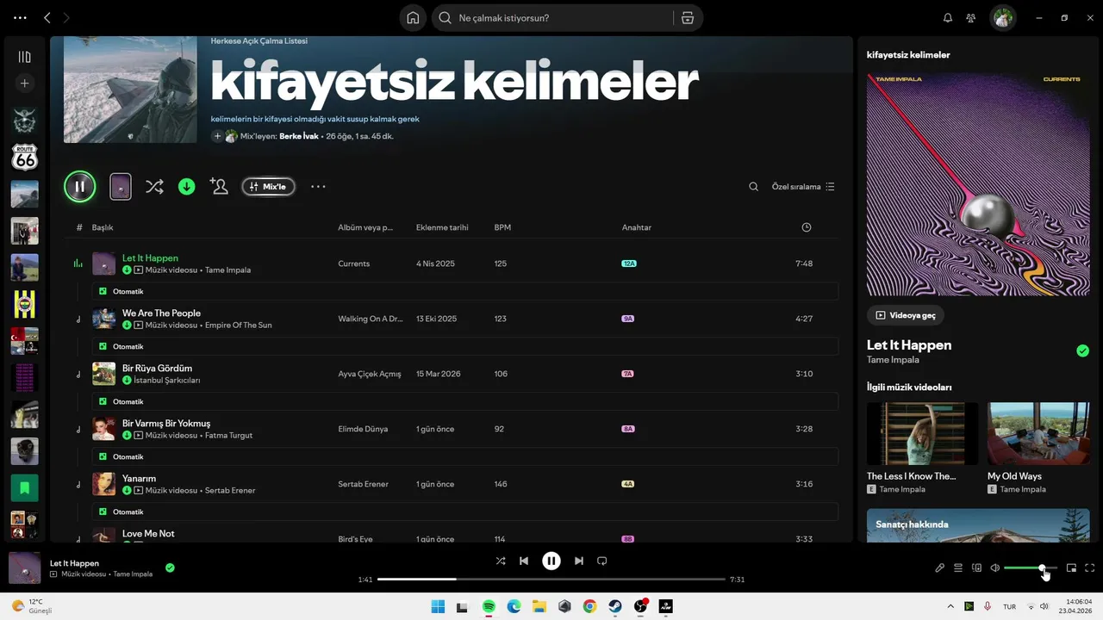The height and width of the screenshot is (620, 1103).
Task: Toggle the green download playlist button
Action: point(187,186)
